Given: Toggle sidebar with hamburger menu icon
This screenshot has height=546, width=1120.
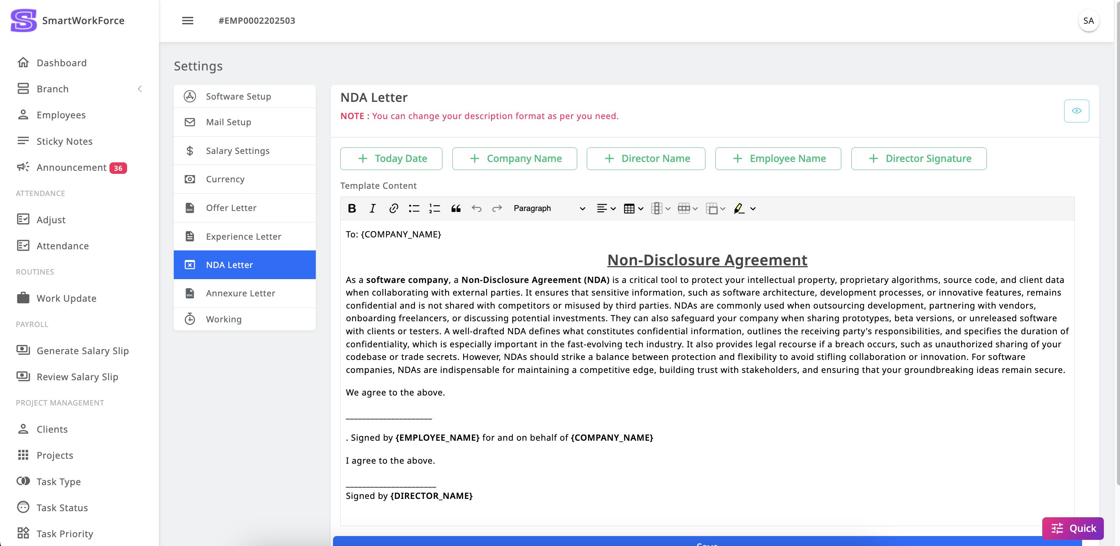Looking at the screenshot, I should [188, 20].
